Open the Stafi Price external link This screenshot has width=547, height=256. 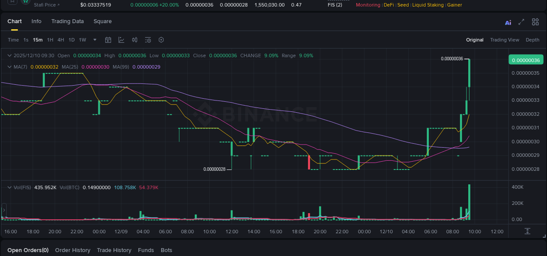pos(46,5)
